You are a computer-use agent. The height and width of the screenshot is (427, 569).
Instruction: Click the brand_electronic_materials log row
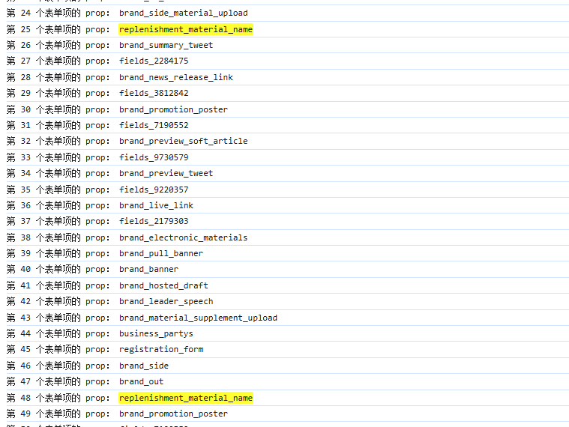click(183, 237)
